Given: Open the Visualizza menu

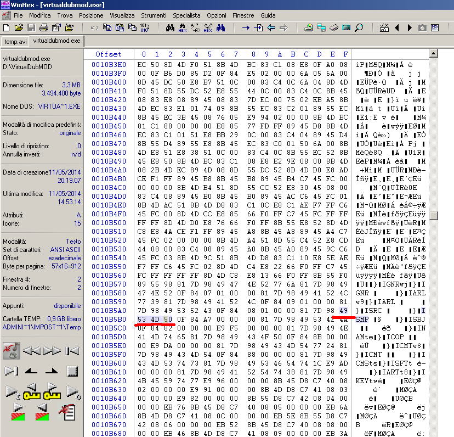Looking at the screenshot, I should [x=122, y=15].
